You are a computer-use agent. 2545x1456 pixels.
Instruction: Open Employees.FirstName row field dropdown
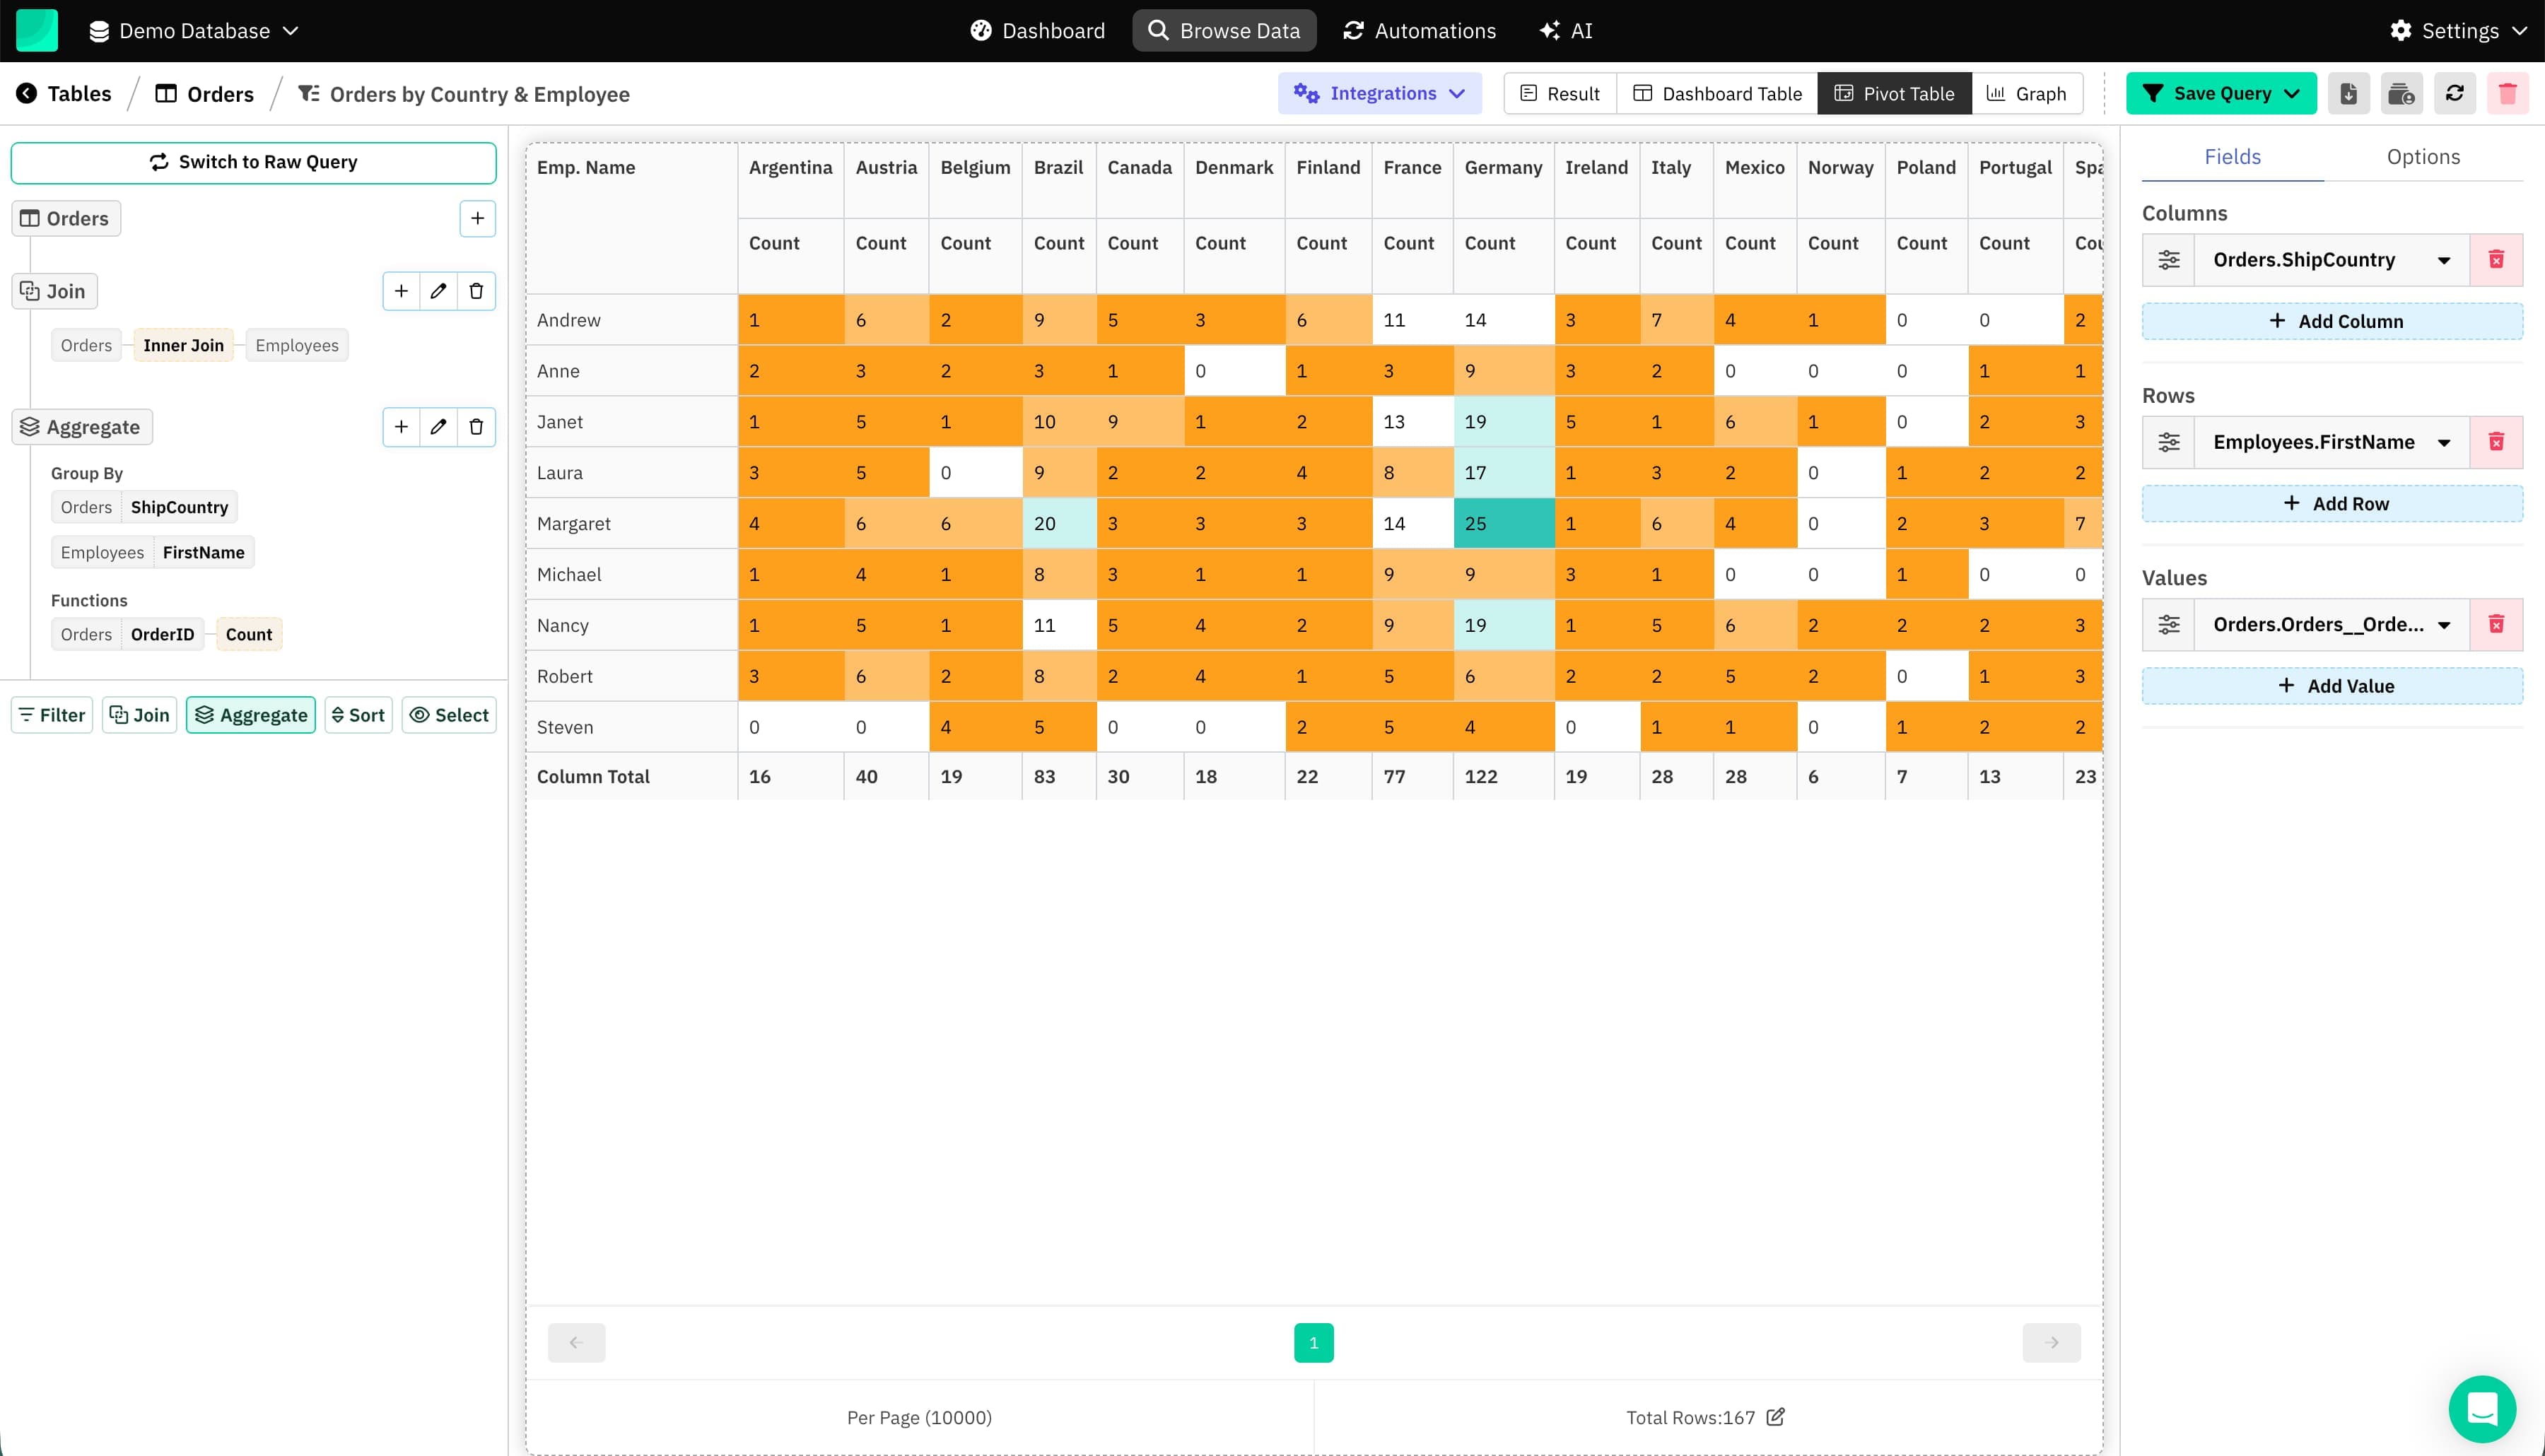tap(2443, 442)
